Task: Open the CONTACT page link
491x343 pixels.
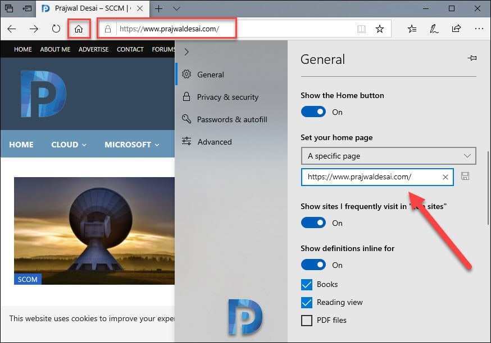Action: (130, 49)
